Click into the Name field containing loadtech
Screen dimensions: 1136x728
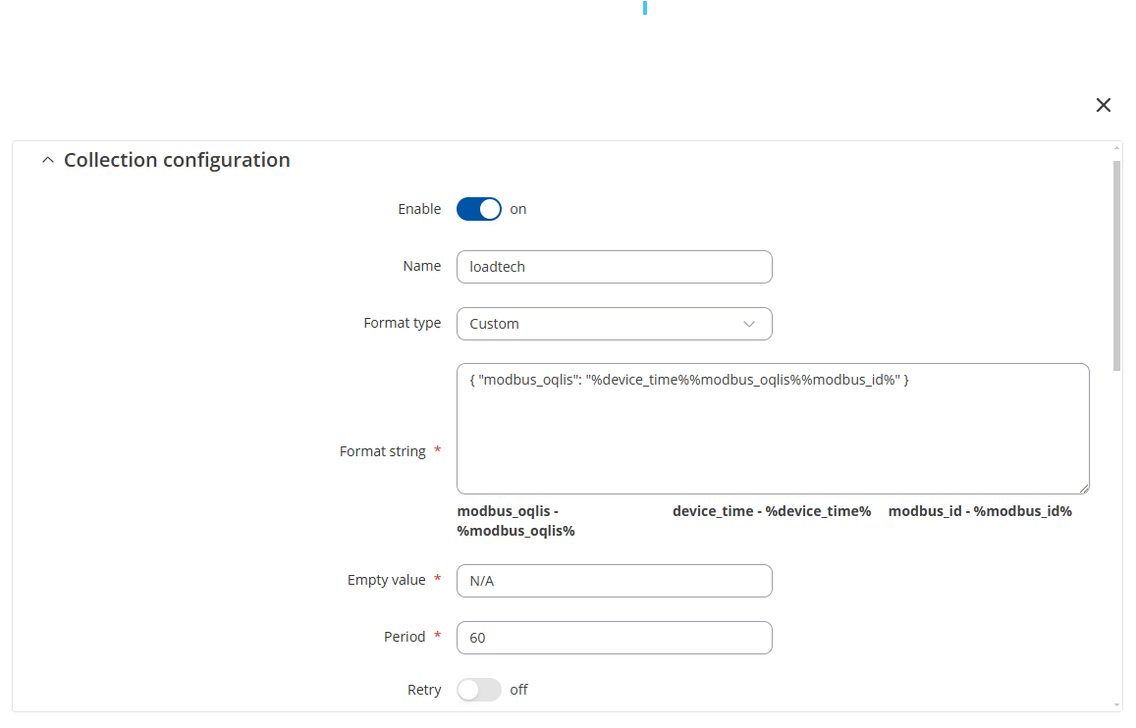tap(615, 267)
